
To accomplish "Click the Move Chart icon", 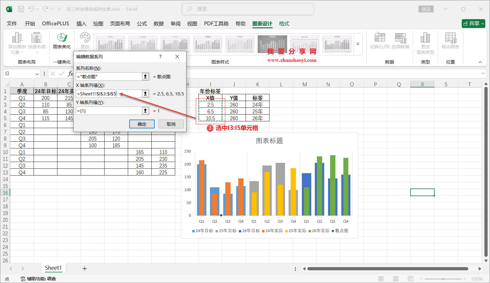I will (x=451, y=41).
